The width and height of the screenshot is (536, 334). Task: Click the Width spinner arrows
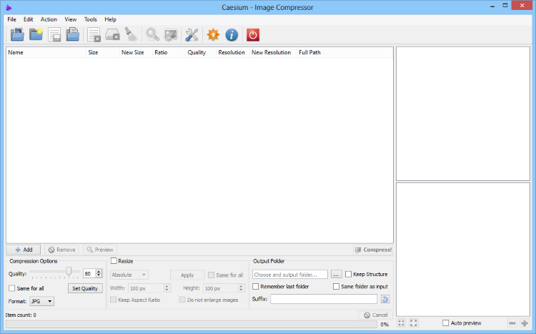167,288
